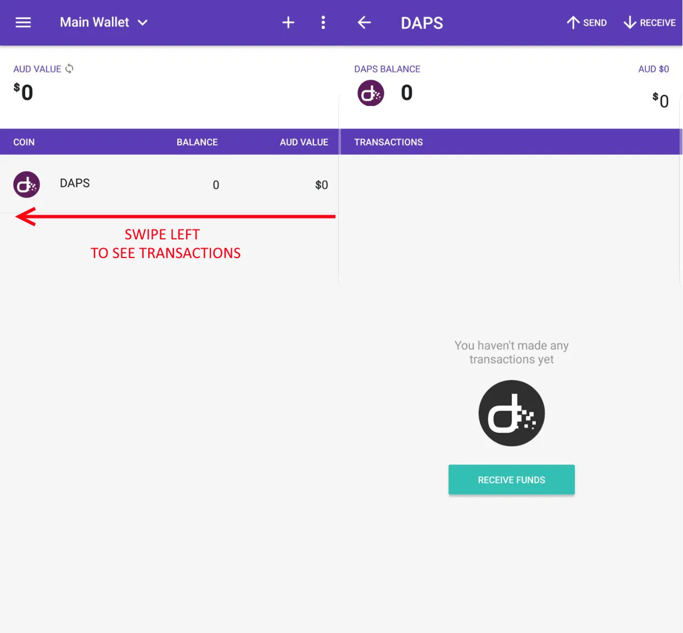Click the DAPS BALANCE label
Viewport: 683px width, 633px height.
(x=387, y=69)
